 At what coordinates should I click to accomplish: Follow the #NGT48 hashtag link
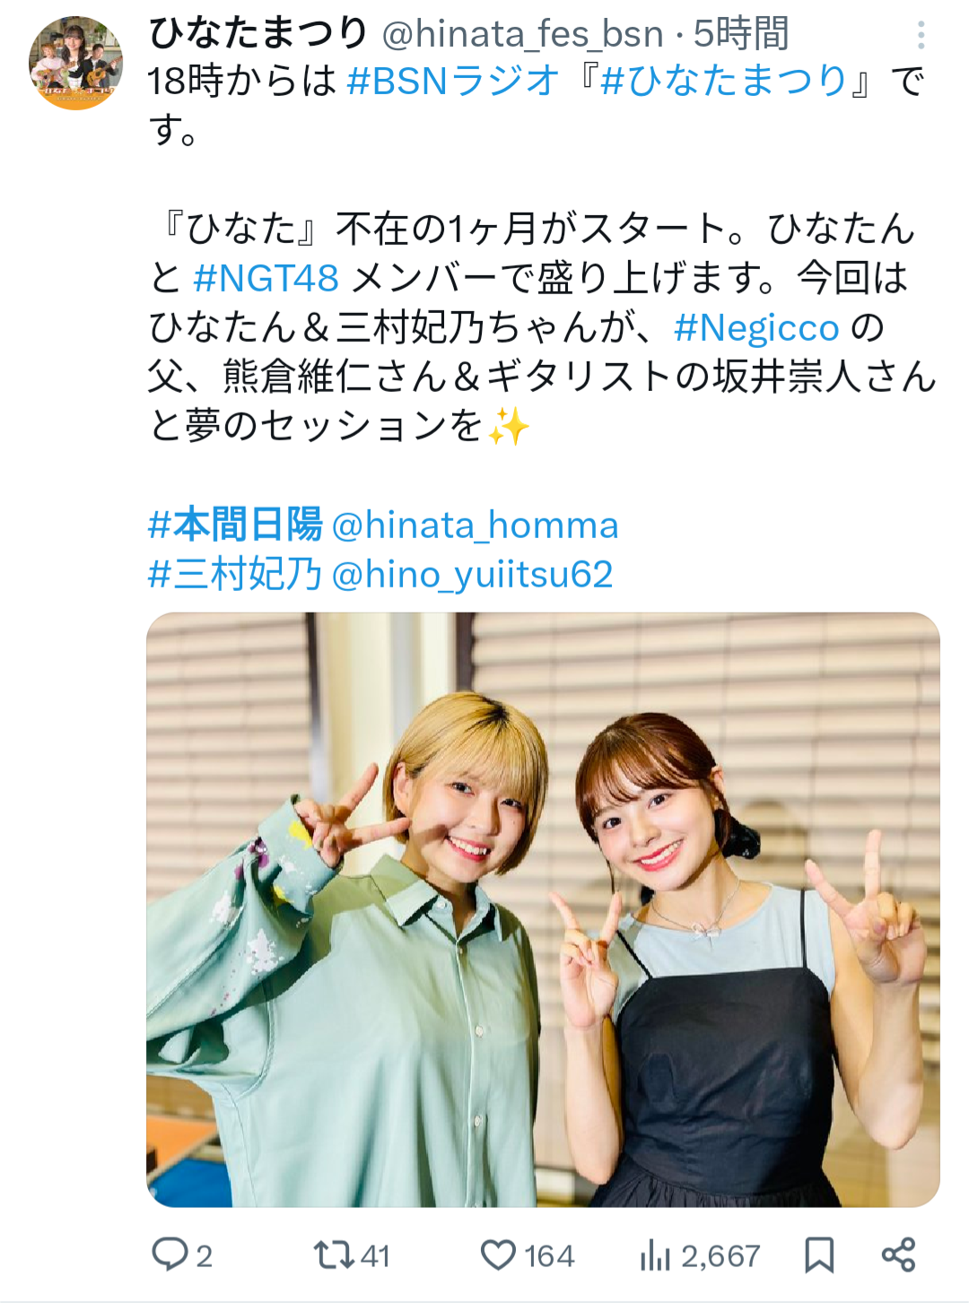tap(266, 278)
